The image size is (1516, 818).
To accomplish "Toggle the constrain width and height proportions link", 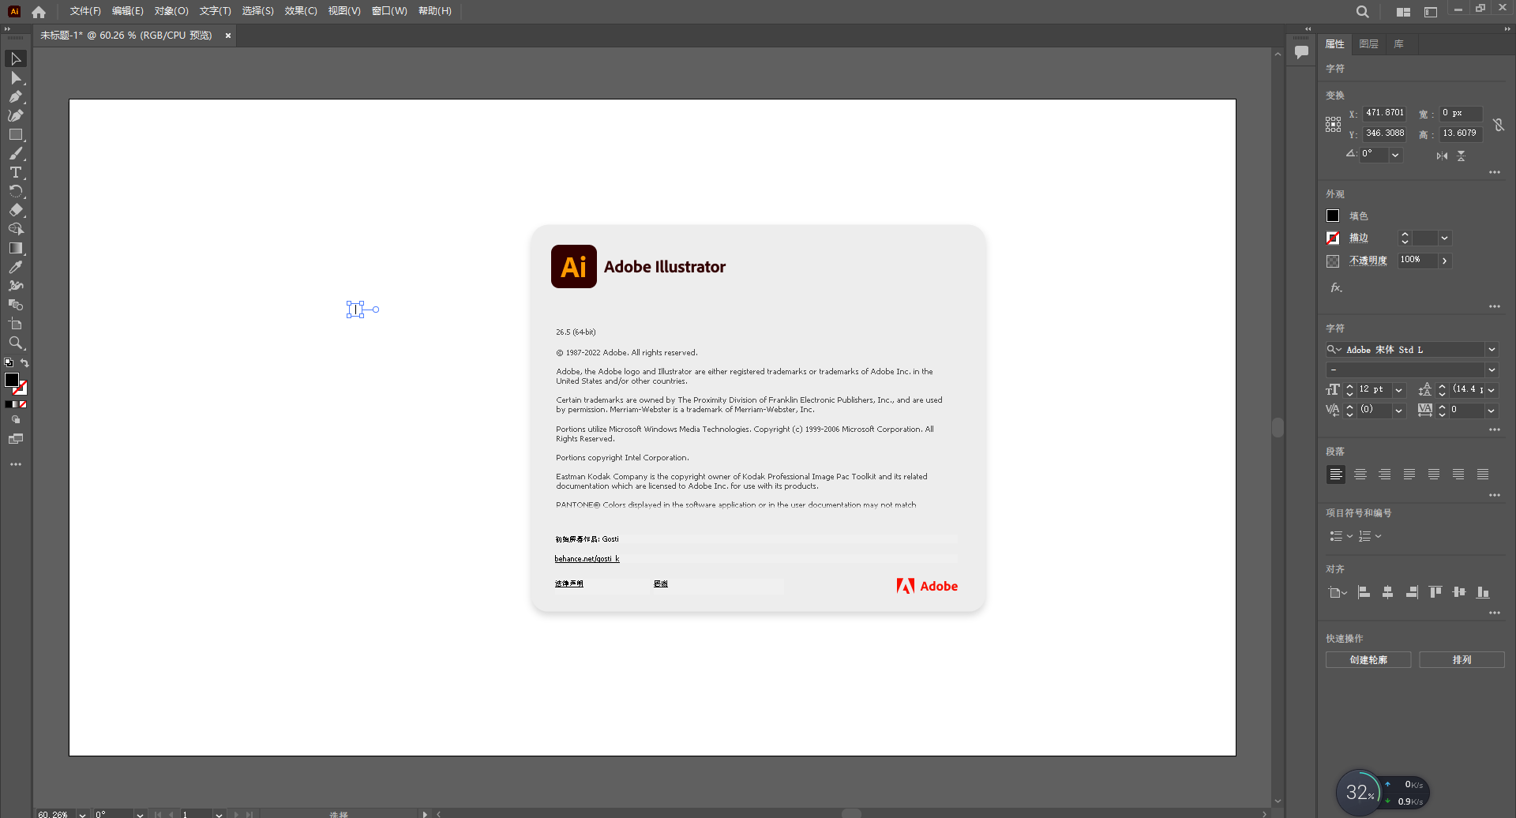I will pyautogui.click(x=1499, y=124).
